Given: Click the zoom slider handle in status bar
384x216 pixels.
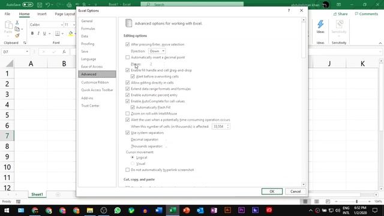Looking at the screenshot, I should coord(356,202).
